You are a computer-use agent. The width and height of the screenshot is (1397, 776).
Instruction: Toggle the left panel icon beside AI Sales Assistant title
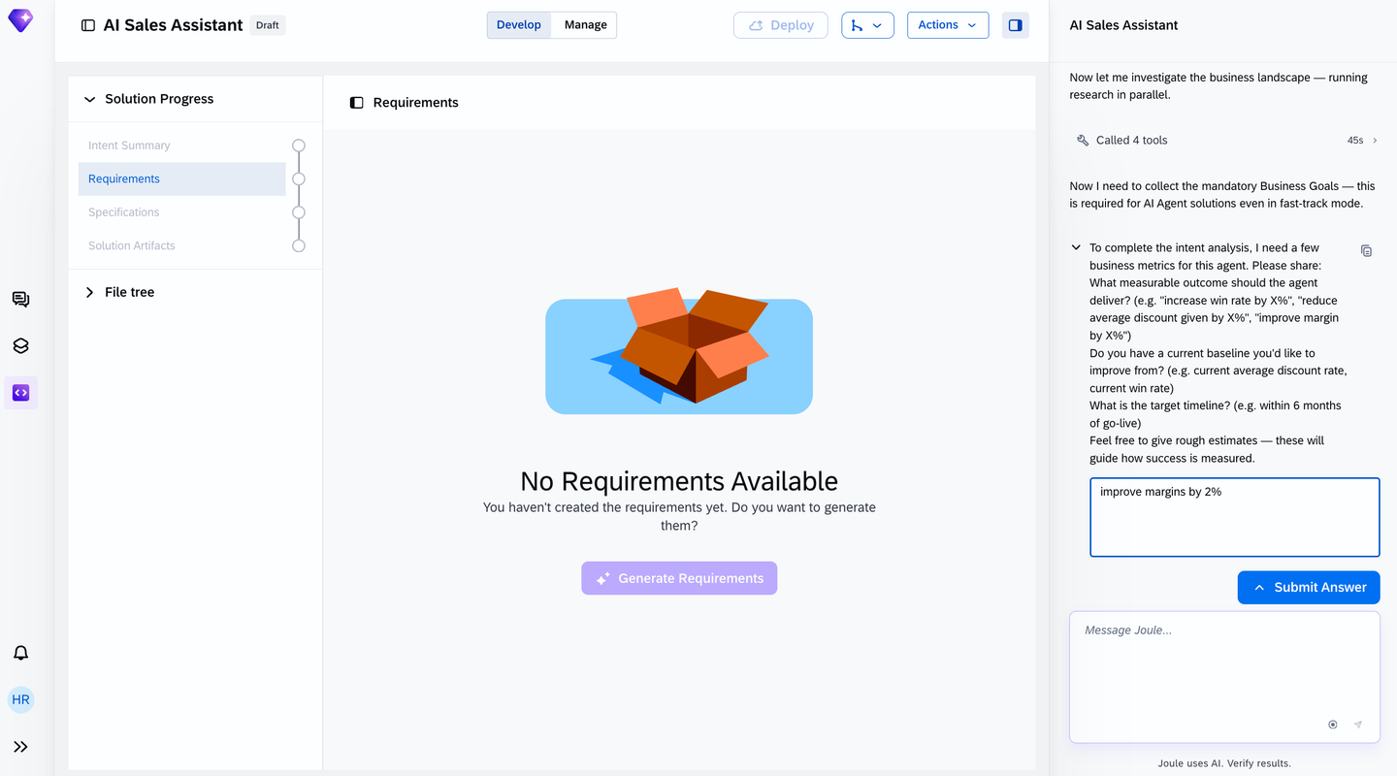[x=88, y=25]
